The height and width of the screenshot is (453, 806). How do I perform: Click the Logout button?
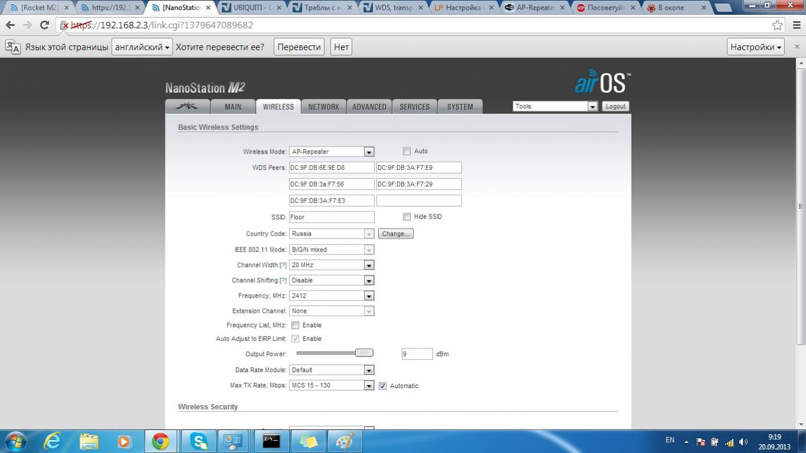[615, 106]
